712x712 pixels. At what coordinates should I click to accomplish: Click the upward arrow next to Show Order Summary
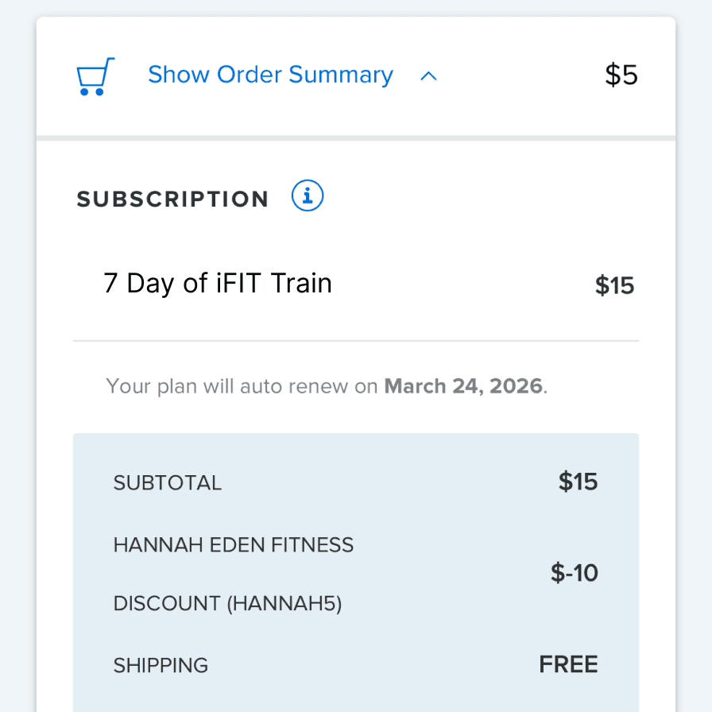428,76
